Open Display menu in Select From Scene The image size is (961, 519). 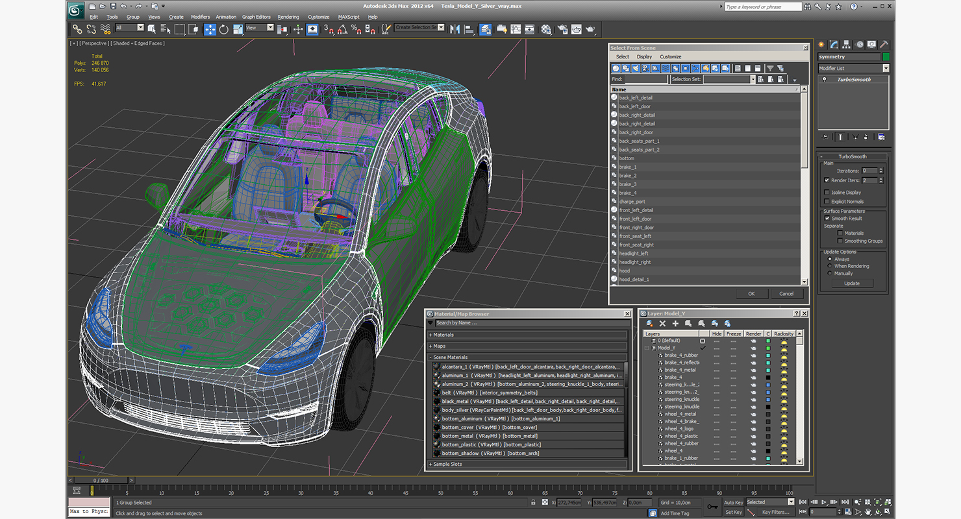click(x=644, y=56)
